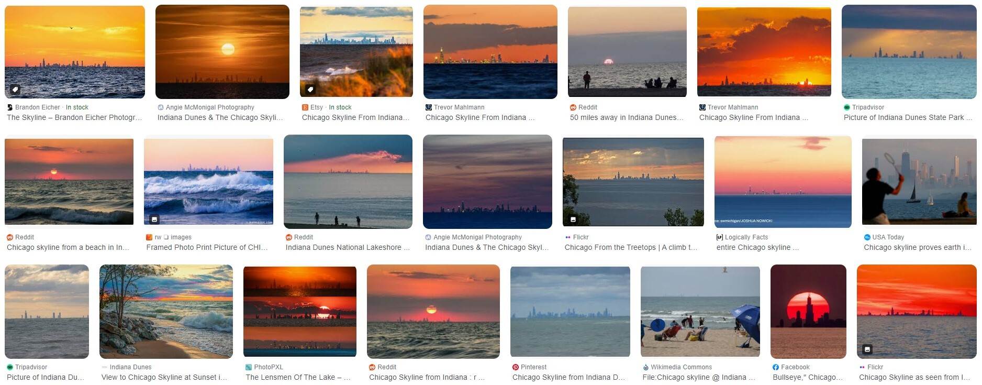Open entire Chicago skyline Logically Facts link
The height and width of the screenshot is (385, 982).
click(x=757, y=247)
